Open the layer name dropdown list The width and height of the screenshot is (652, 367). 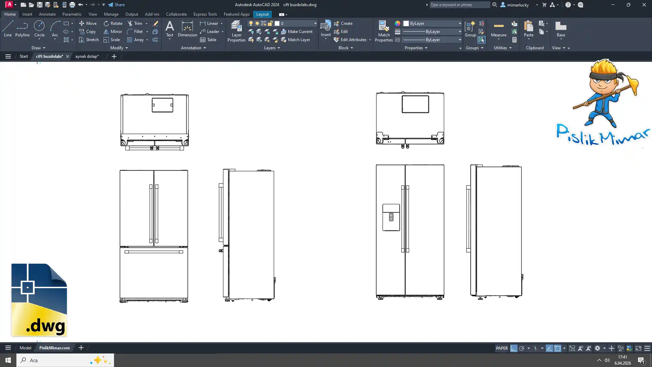(315, 23)
